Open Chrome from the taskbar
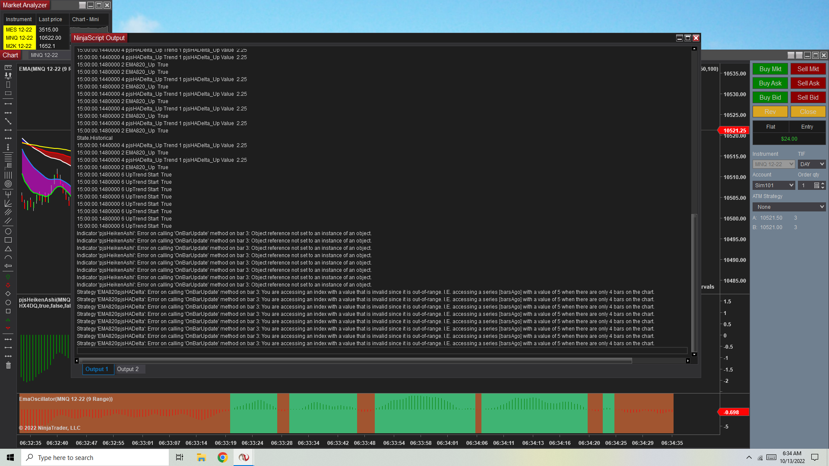 tap(222, 457)
